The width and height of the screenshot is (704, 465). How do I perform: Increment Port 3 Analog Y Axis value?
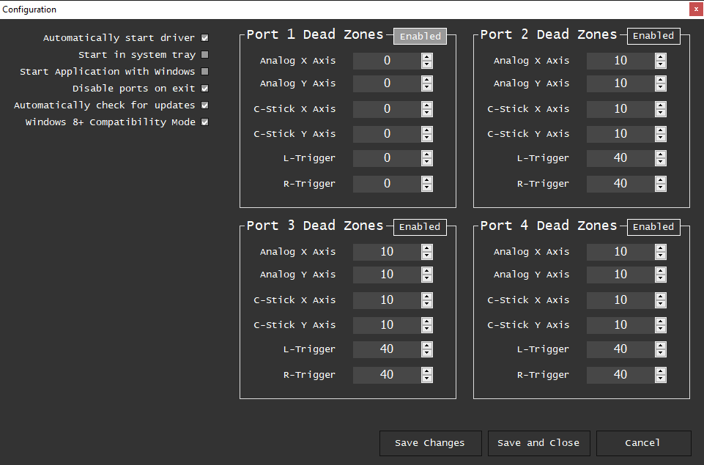tap(426, 271)
